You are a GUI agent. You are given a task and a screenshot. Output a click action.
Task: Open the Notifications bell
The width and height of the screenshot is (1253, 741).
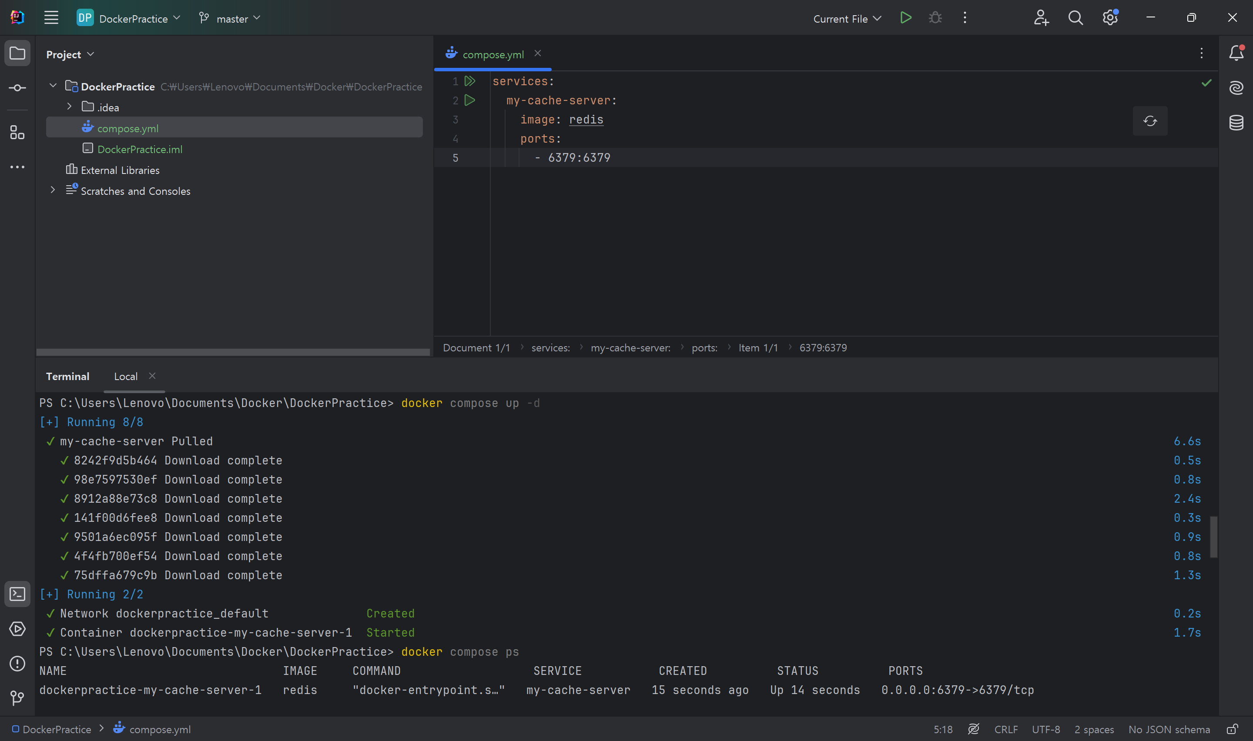(x=1236, y=53)
